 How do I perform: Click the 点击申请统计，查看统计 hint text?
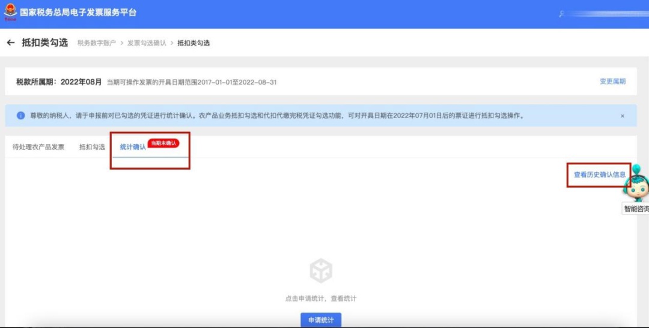[321, 299]
